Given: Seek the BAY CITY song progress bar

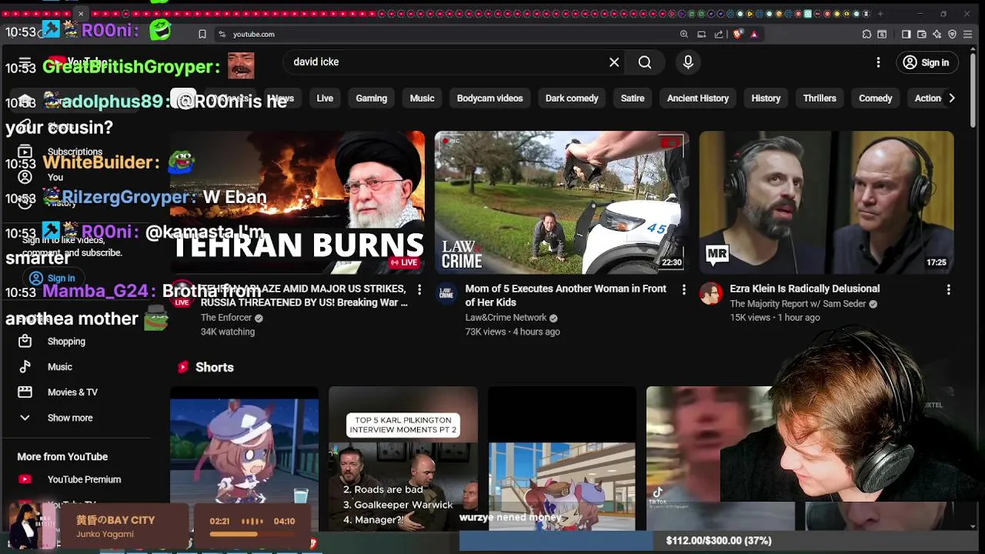Looking at the screenshot, I should coord(252,533).
